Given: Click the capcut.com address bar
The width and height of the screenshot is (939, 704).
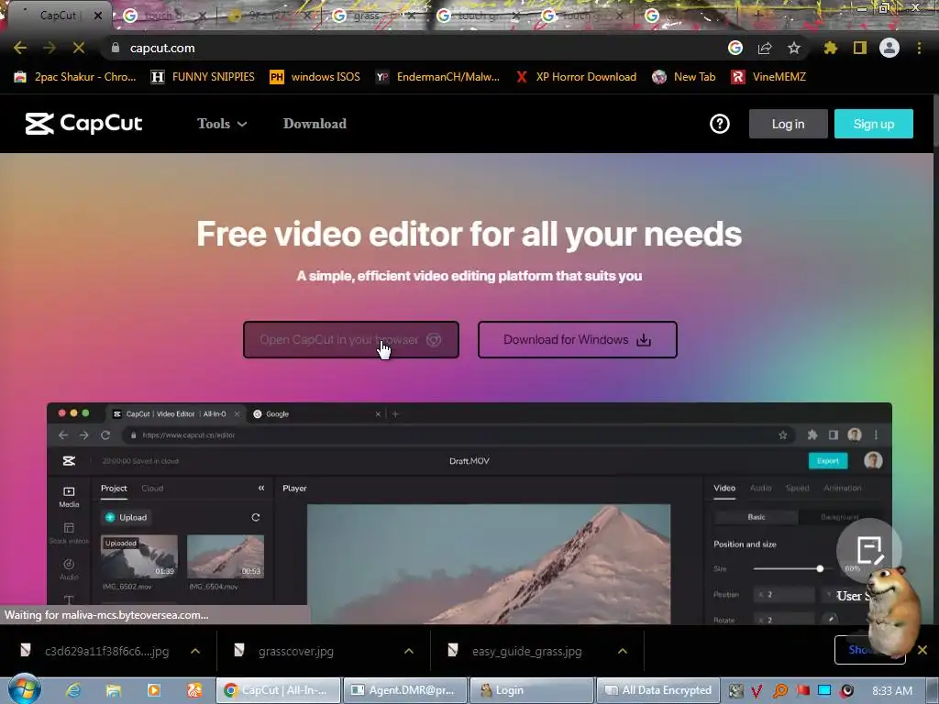Looking at the screenshot, I should (419, 48).
